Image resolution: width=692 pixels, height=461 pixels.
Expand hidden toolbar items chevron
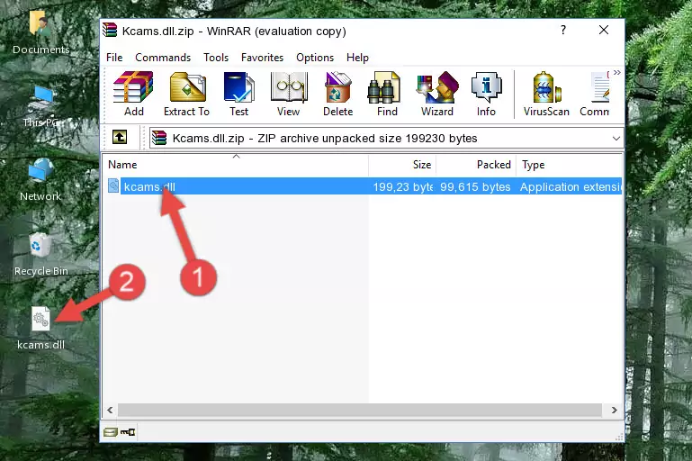(x=616, y=72)
